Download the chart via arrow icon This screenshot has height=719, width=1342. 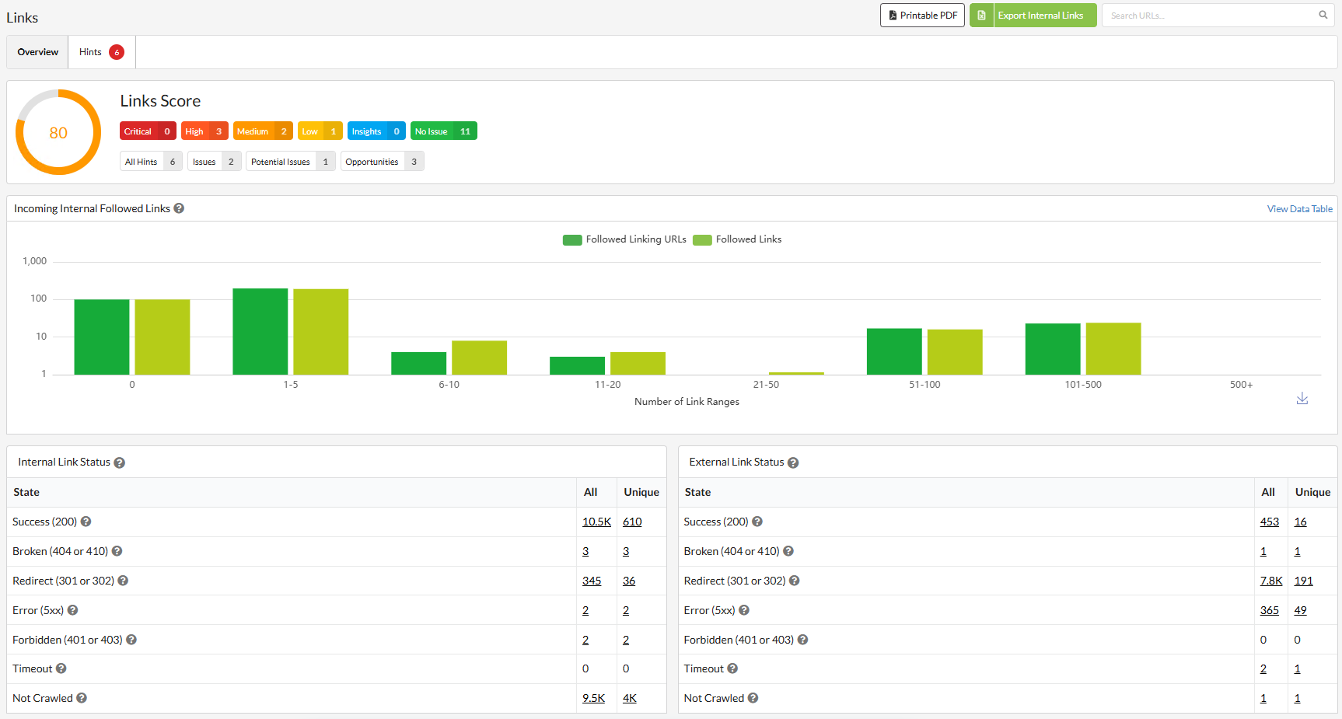pos(1302,399)
